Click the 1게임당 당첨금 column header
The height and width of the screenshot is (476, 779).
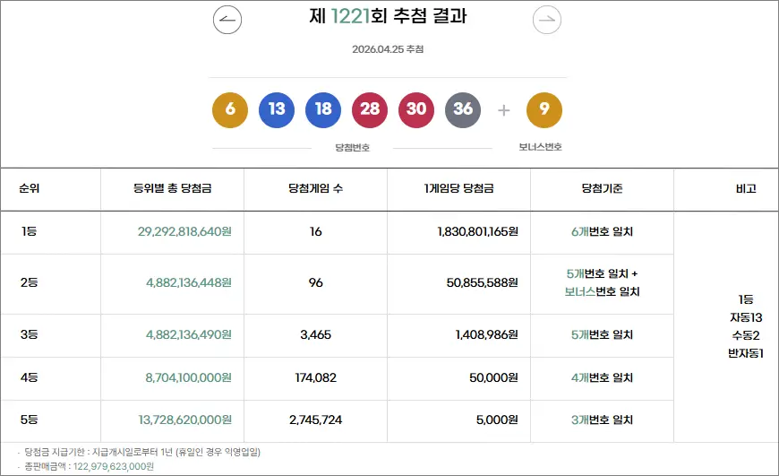[x=458, y=189]
